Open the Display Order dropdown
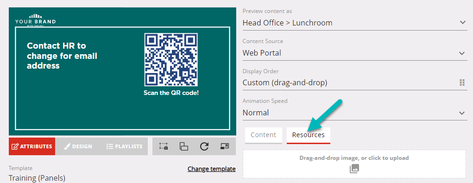The width and height of the screenshot is (473, 183). (x=355, y=82)
